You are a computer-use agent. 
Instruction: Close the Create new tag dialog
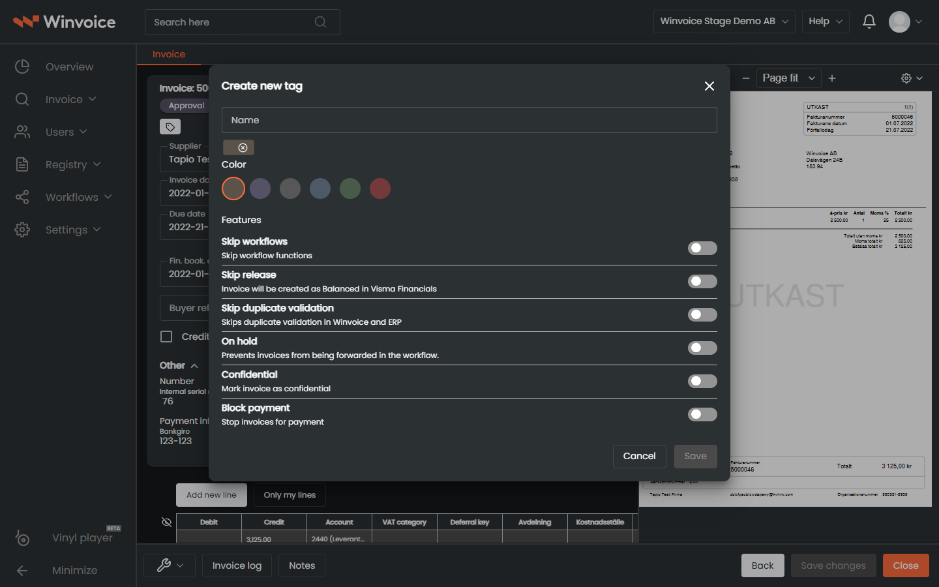709,86
